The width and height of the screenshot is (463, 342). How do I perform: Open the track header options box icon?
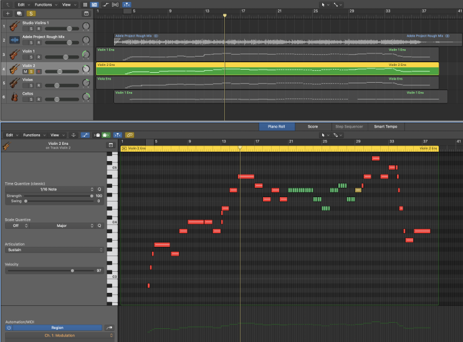[x=86, y=14]
